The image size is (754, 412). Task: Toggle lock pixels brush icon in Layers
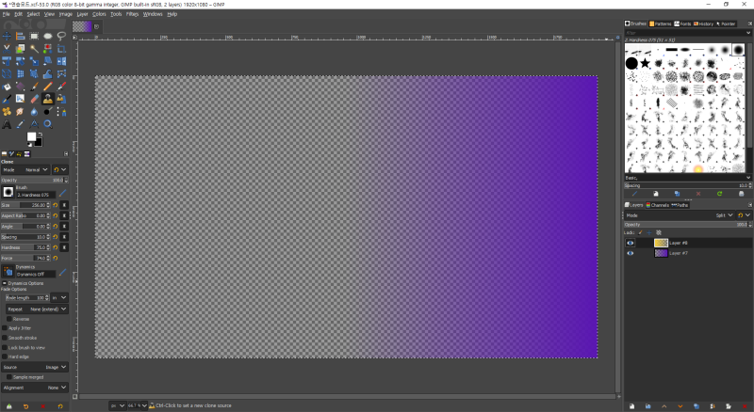click(641, 232)
